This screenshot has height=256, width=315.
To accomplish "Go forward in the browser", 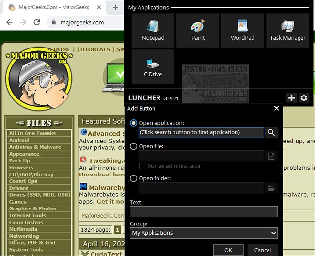I will coord(23,22).
